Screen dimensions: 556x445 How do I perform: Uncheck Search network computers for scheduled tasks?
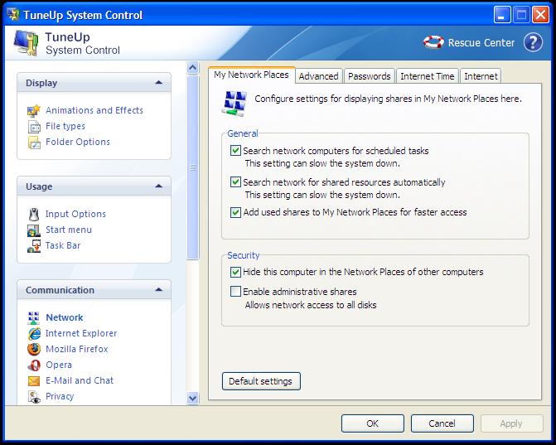tap(236, 151)
